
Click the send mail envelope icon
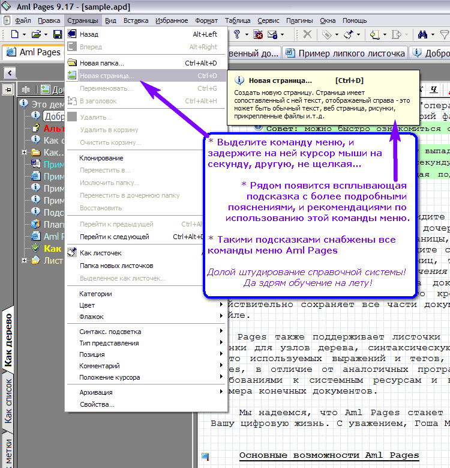click(x=272, y=35)
